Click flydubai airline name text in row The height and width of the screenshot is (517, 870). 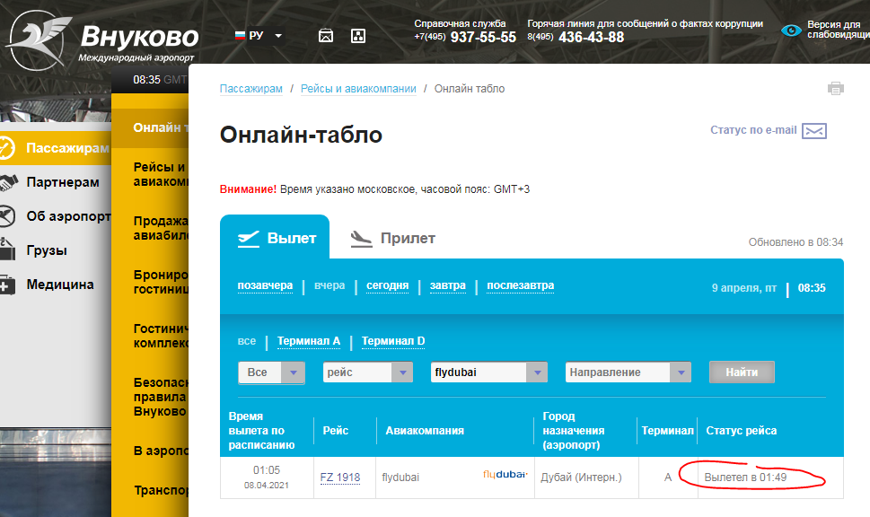click(x=400, y=478)
